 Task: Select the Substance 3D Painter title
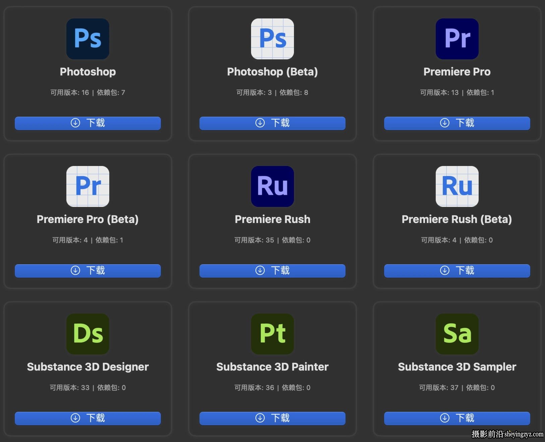(272, 367)
